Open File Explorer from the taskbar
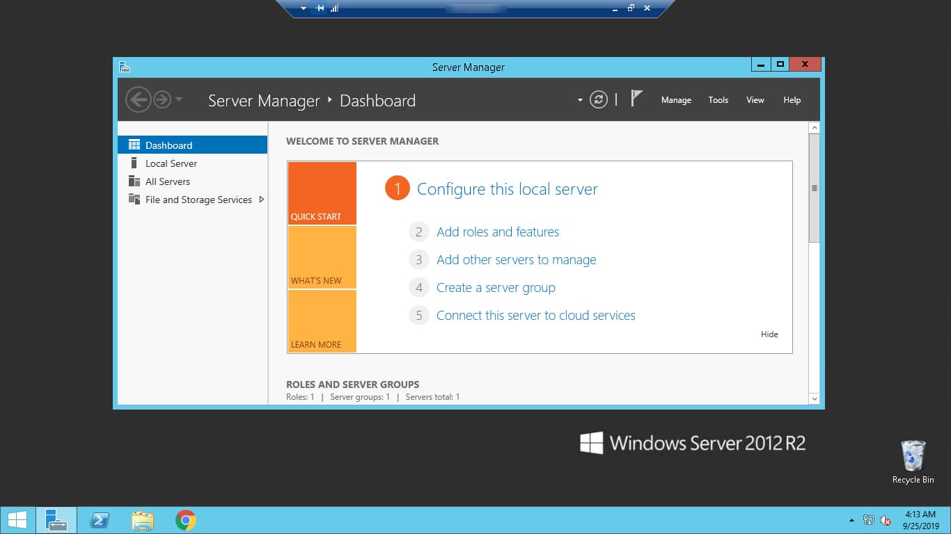The width and height of the screenshot is (951, 534). 143,520
